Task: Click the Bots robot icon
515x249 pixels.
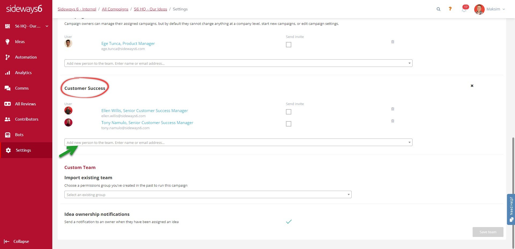Action: [x=8, y=135]
